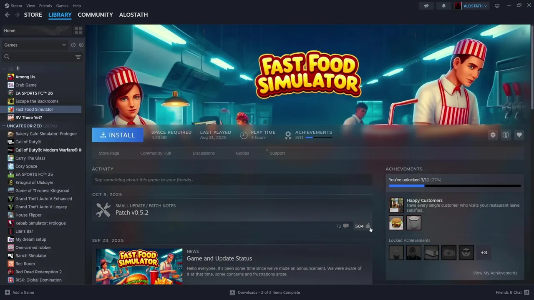The height and width of the screenshot is (300, 534).
Task: Click the achievements unlocked progress bar
Action: (x=455, y=186)
